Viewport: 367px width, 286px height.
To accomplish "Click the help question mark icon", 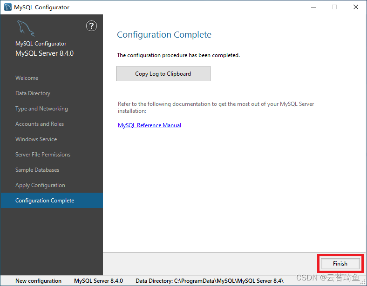I will tap(91, 26).
